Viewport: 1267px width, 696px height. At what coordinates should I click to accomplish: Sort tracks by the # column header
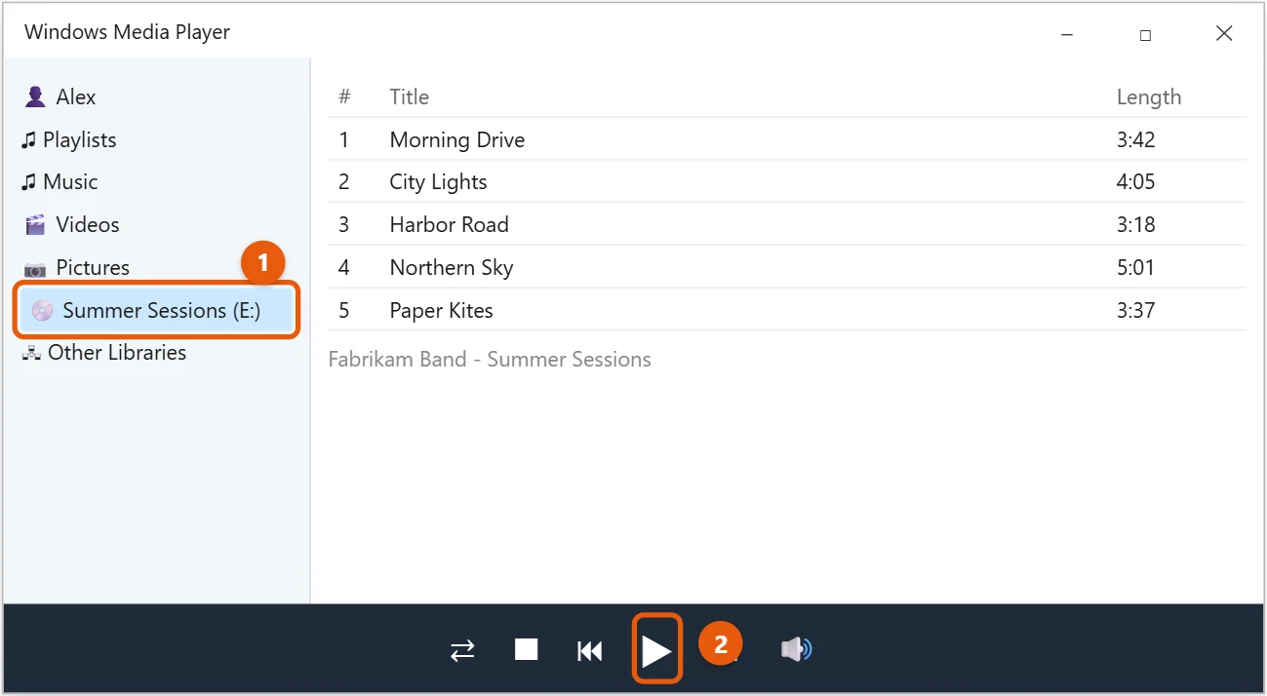344,97
